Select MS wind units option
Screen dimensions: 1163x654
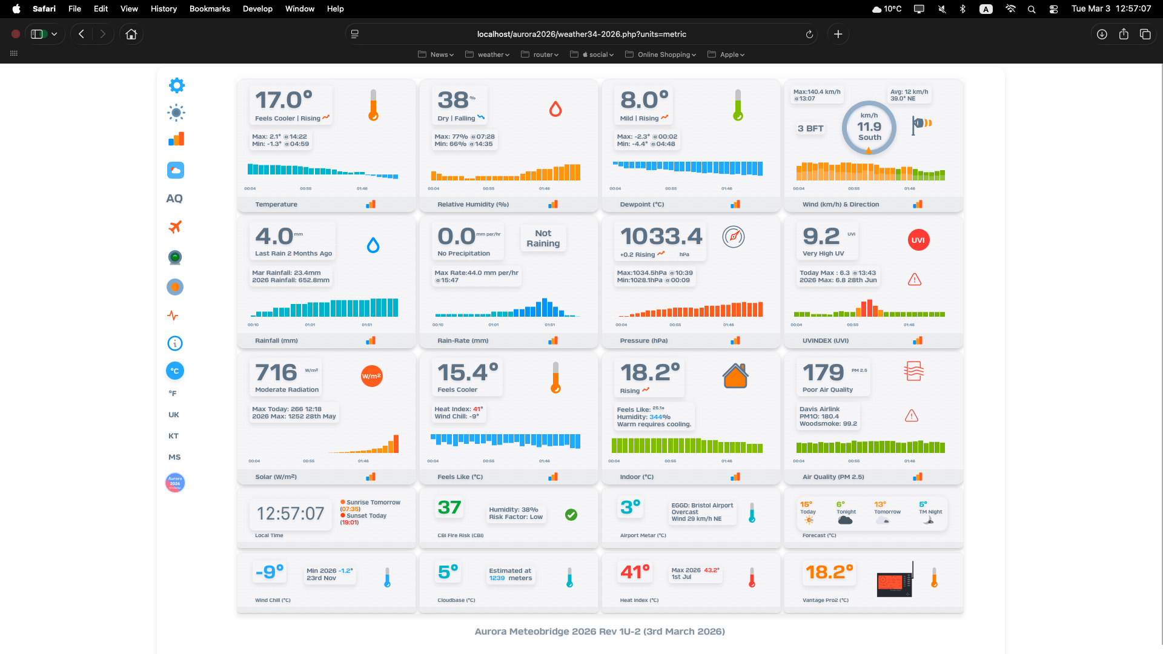[174, 457]
